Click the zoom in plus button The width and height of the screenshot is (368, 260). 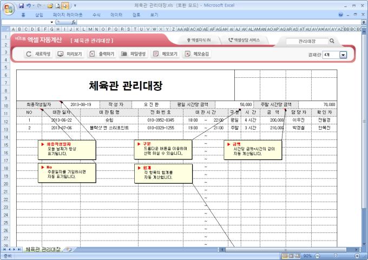(357, 256)
